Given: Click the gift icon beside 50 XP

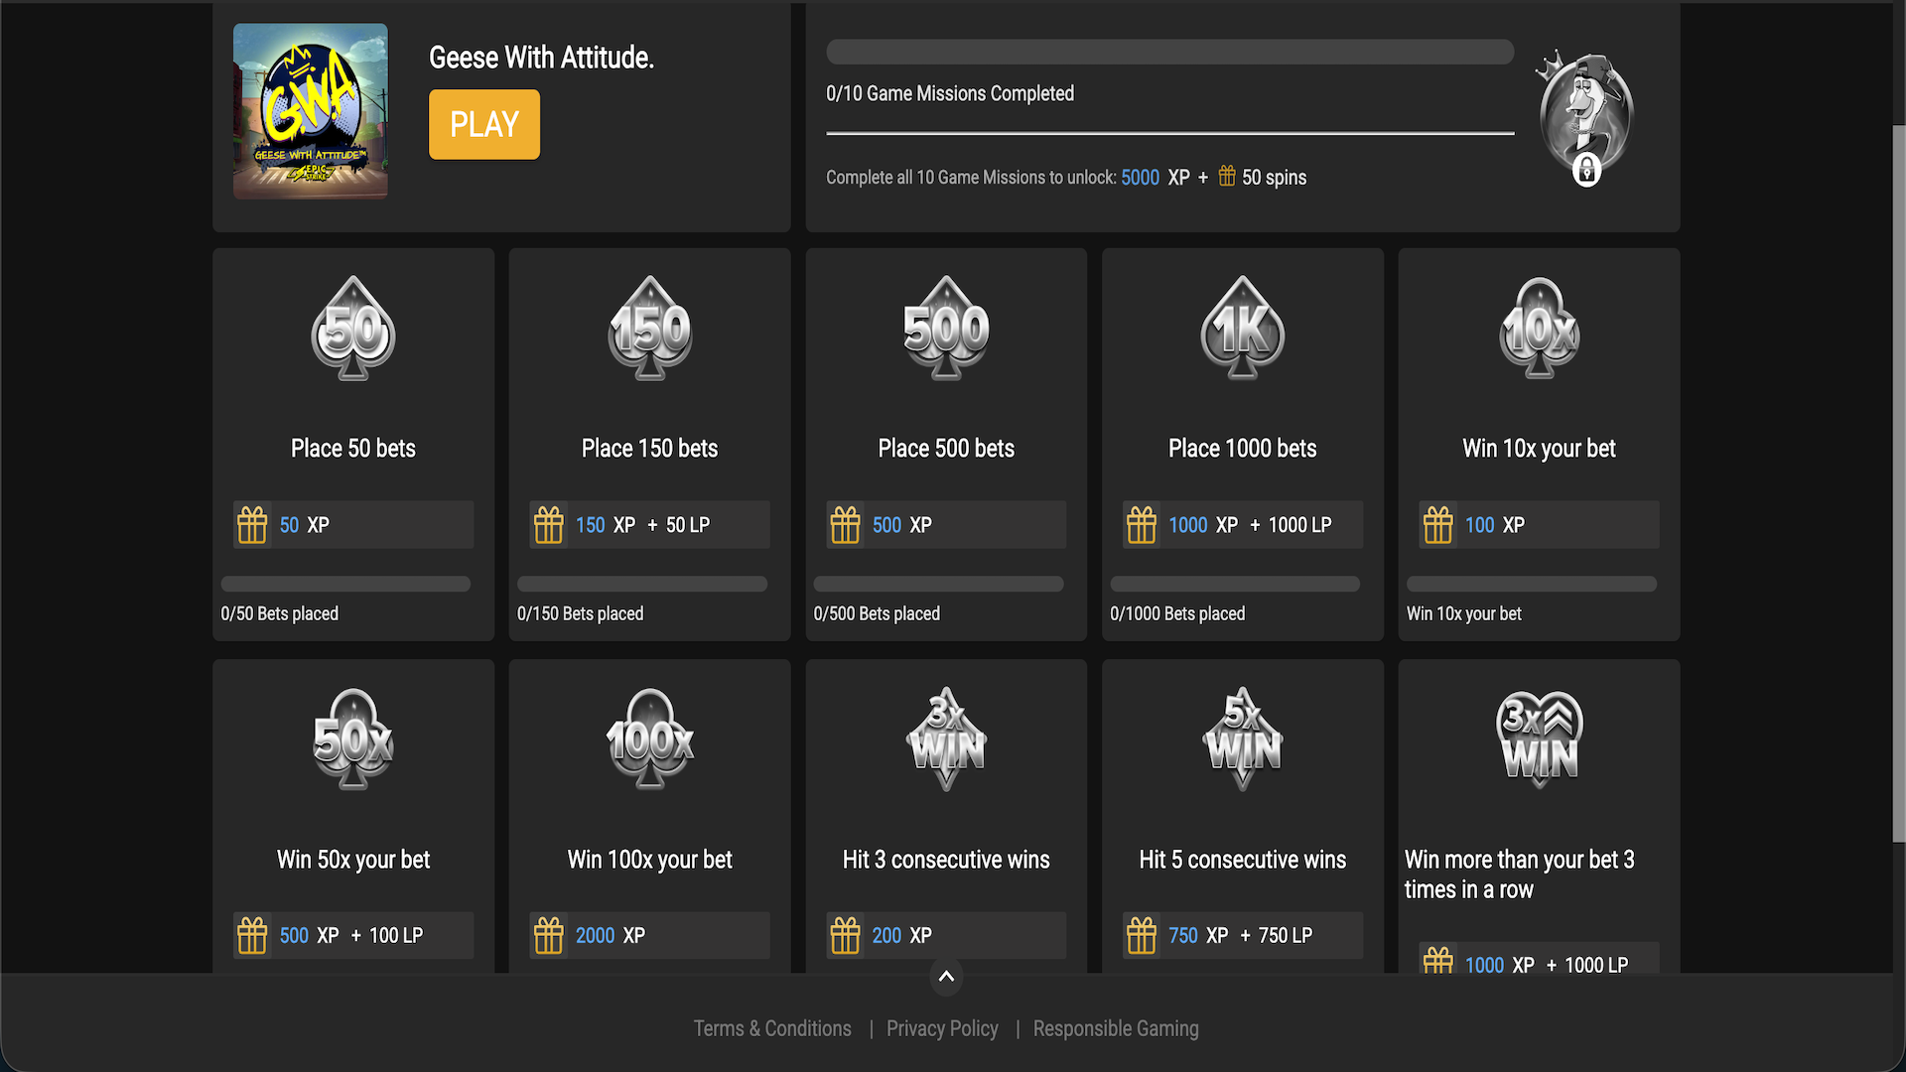Looking at the screenshot, I should (252, 525).
